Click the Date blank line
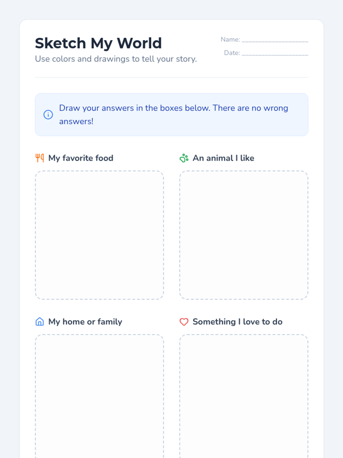The width and height of the screenshot is (343, 458). pos(275,54)
